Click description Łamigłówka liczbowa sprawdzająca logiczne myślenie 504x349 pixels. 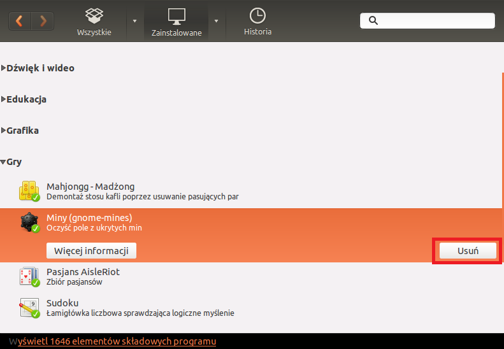point(140,313)
